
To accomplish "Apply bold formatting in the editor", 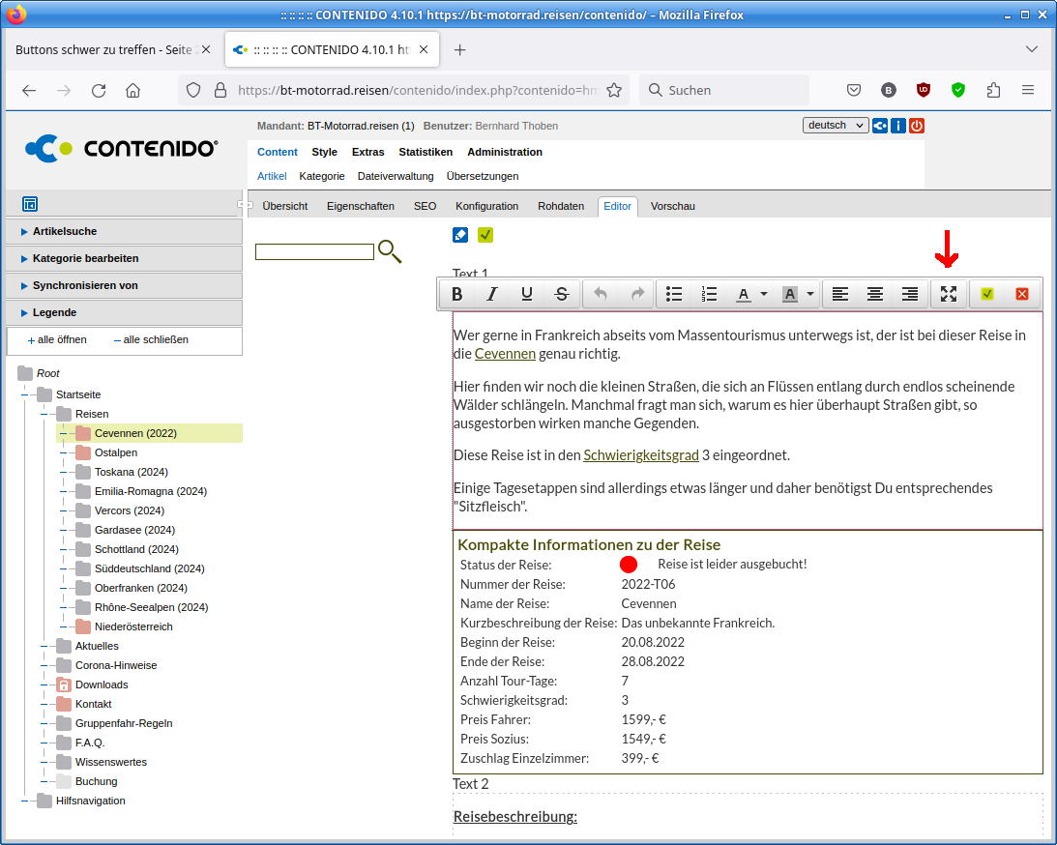I will click(457, 294).
